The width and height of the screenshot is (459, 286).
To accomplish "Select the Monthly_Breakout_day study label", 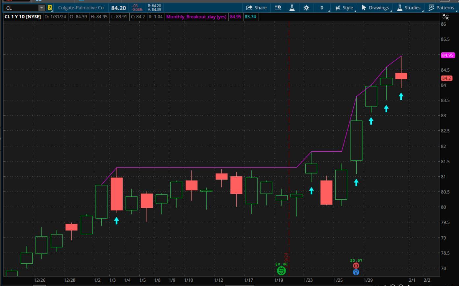I will pos(196,16).
